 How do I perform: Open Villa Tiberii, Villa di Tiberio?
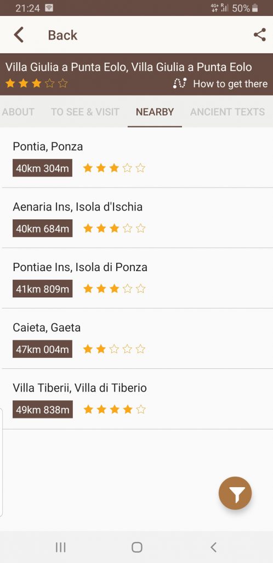coord(136,399)
